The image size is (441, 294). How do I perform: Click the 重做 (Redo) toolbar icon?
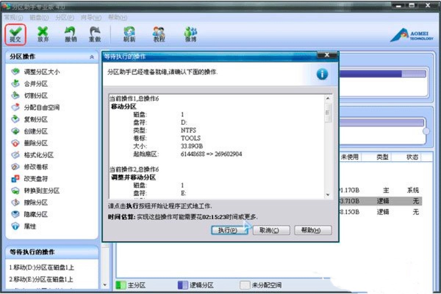click(x=95, y=34)
